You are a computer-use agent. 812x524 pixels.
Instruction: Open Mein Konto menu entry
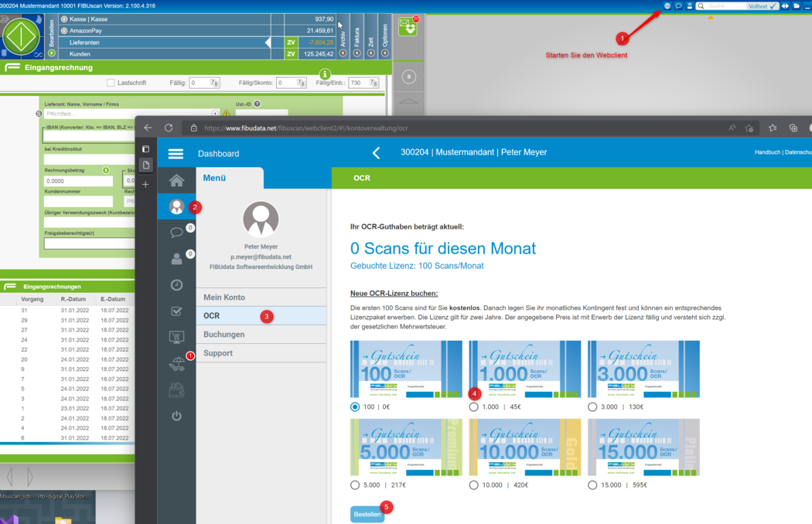pos(261,298)
